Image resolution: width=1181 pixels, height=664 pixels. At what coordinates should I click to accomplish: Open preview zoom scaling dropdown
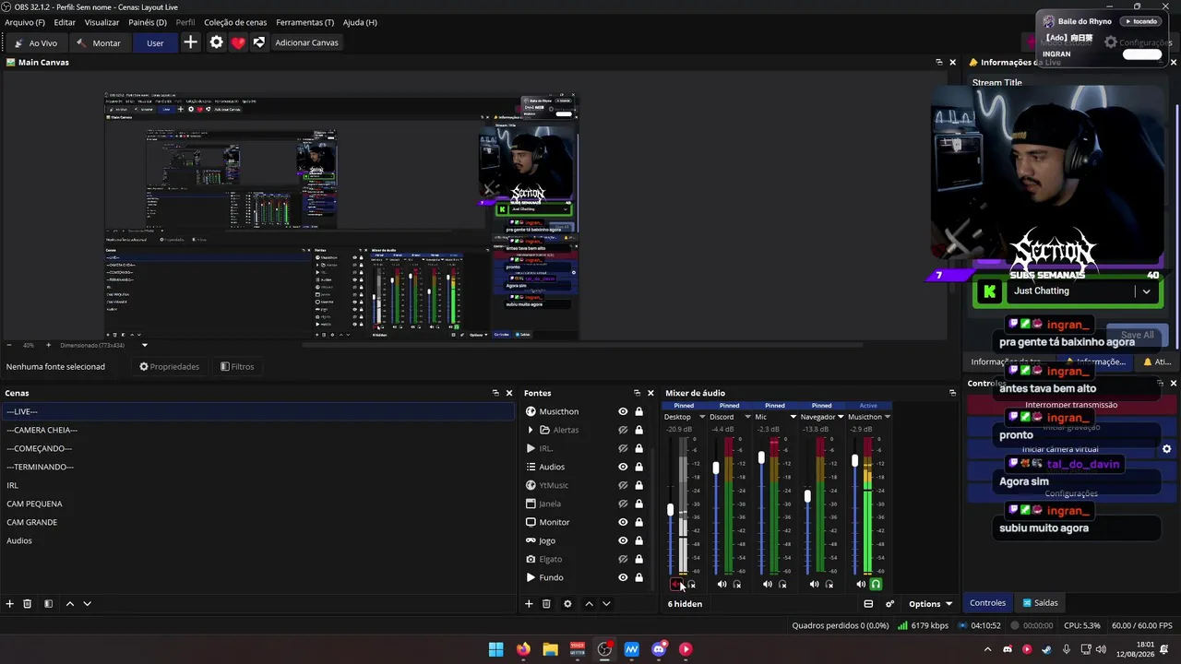click(144, 346)
